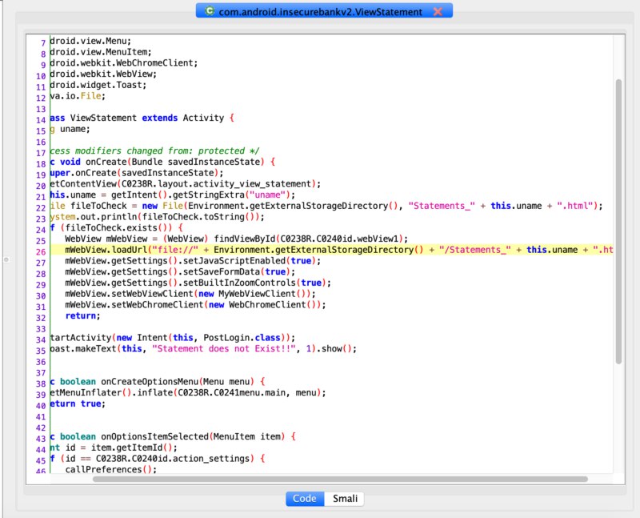This screenshot has width=640, height=518.
Task: Switch to the Smali view tab
Action: coord(345,499)
